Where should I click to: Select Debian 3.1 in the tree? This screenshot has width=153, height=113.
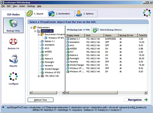(50, 41)
